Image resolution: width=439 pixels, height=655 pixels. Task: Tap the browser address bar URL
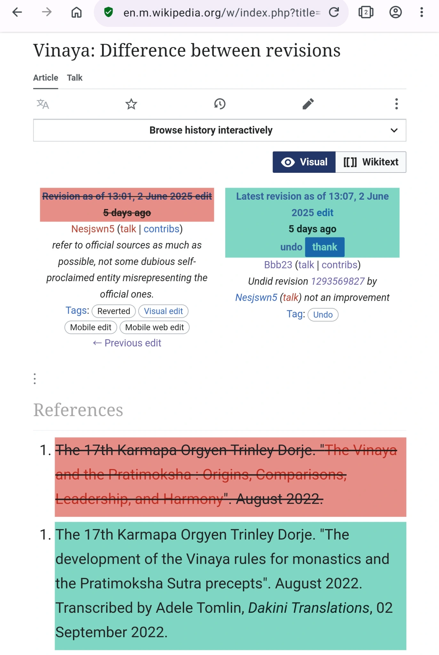pos(221,13)
